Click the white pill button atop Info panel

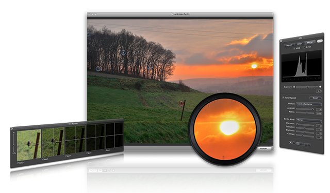(x=320, y=41)
